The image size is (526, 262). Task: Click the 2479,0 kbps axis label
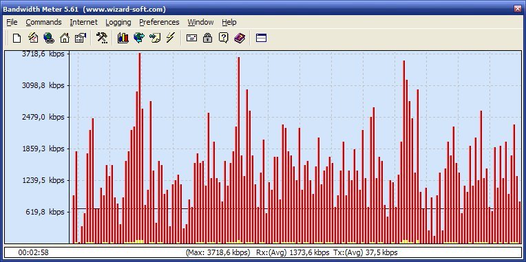pos(43,117)
